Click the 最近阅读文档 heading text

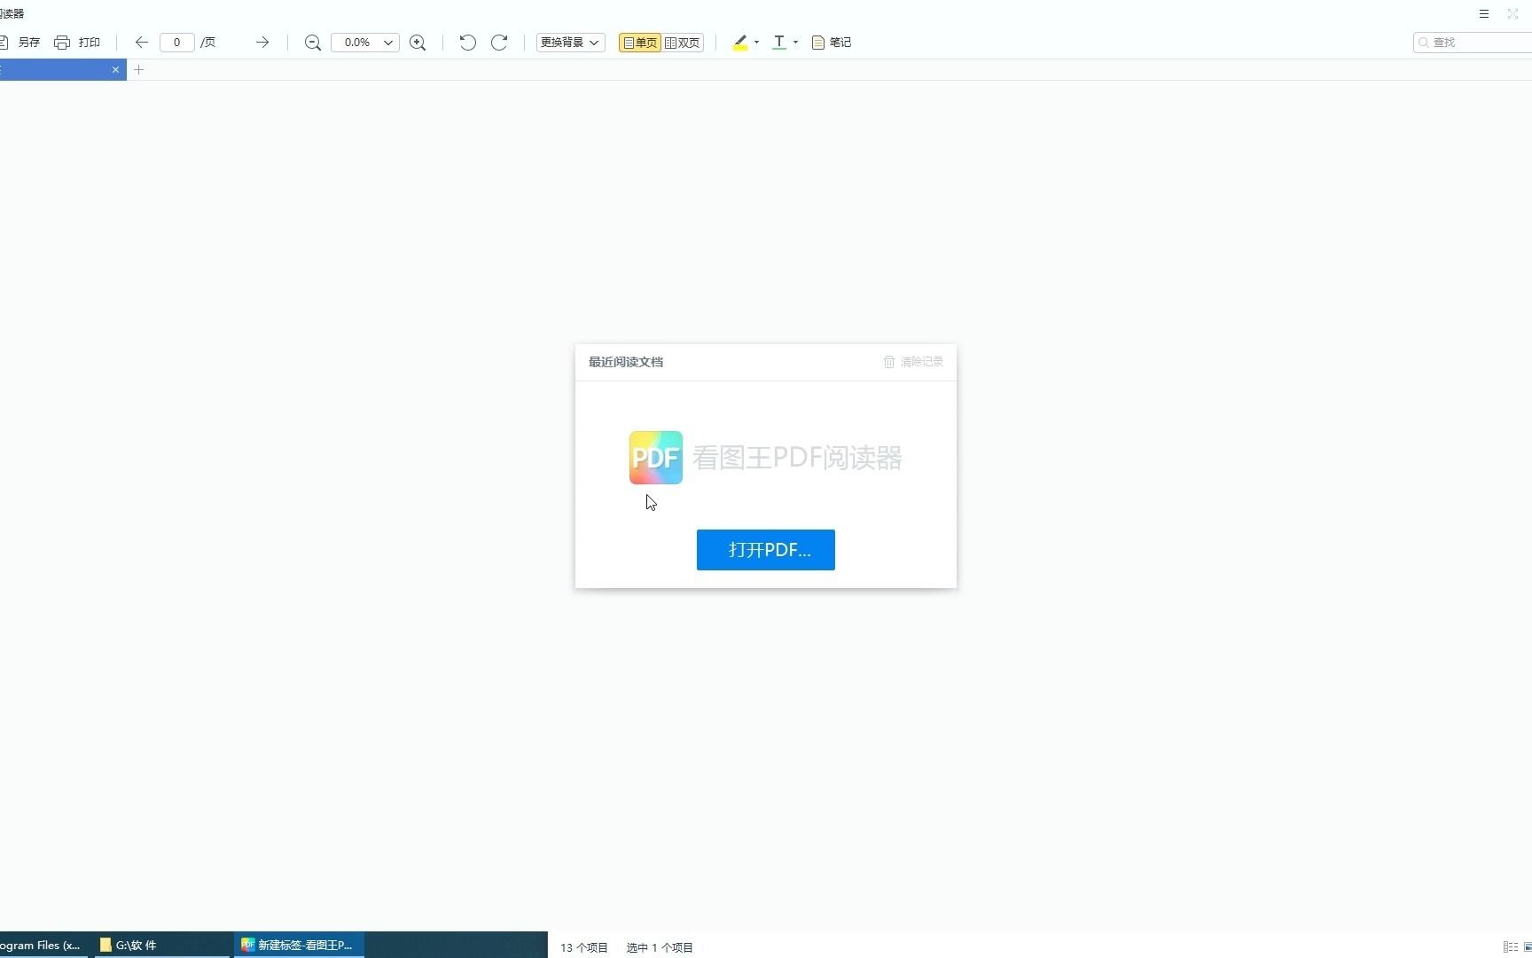point(626,362)
